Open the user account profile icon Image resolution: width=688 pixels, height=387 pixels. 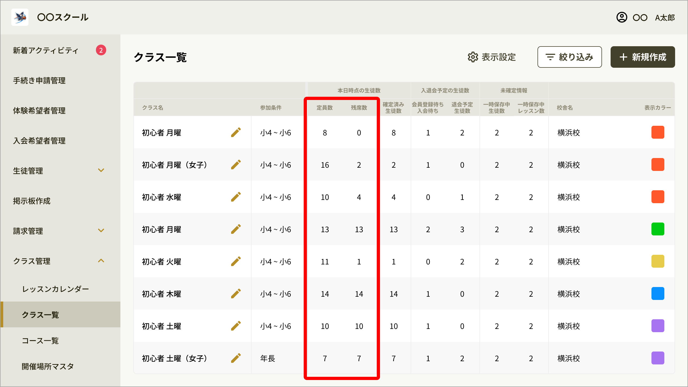click(622, 17)
